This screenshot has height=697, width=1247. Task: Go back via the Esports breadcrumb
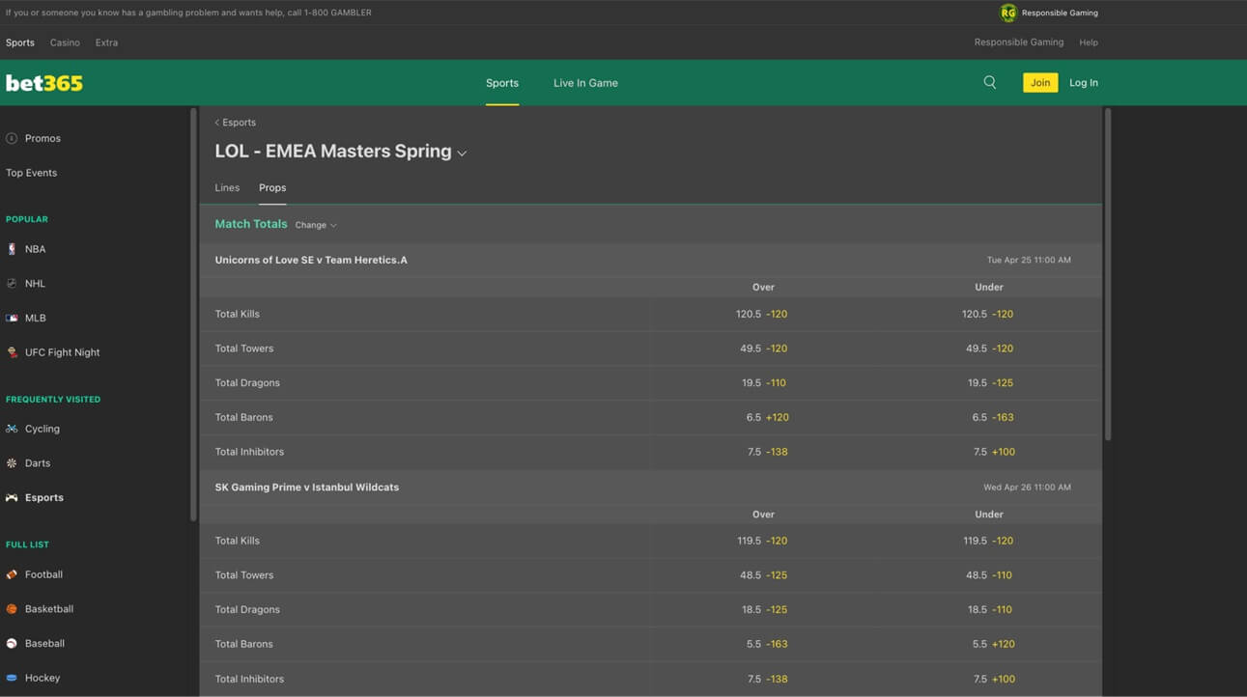[x=236, y=123]
